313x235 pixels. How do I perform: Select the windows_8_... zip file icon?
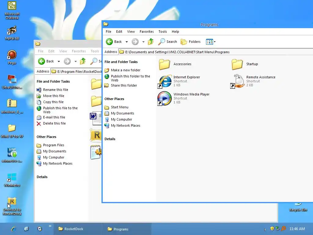coord(12,106)
